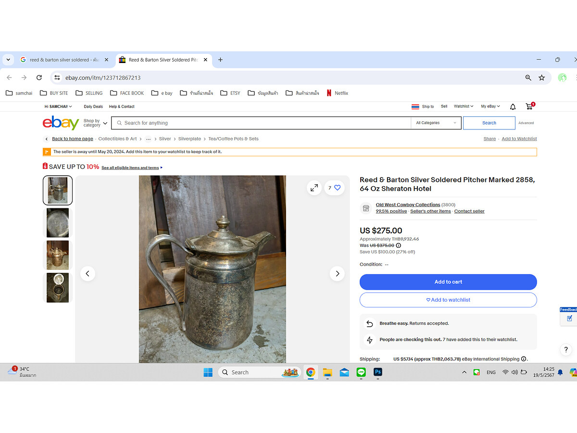Open Collectibles & Art breadcrumb
577x433 pixels.
[x=117, y=139]
